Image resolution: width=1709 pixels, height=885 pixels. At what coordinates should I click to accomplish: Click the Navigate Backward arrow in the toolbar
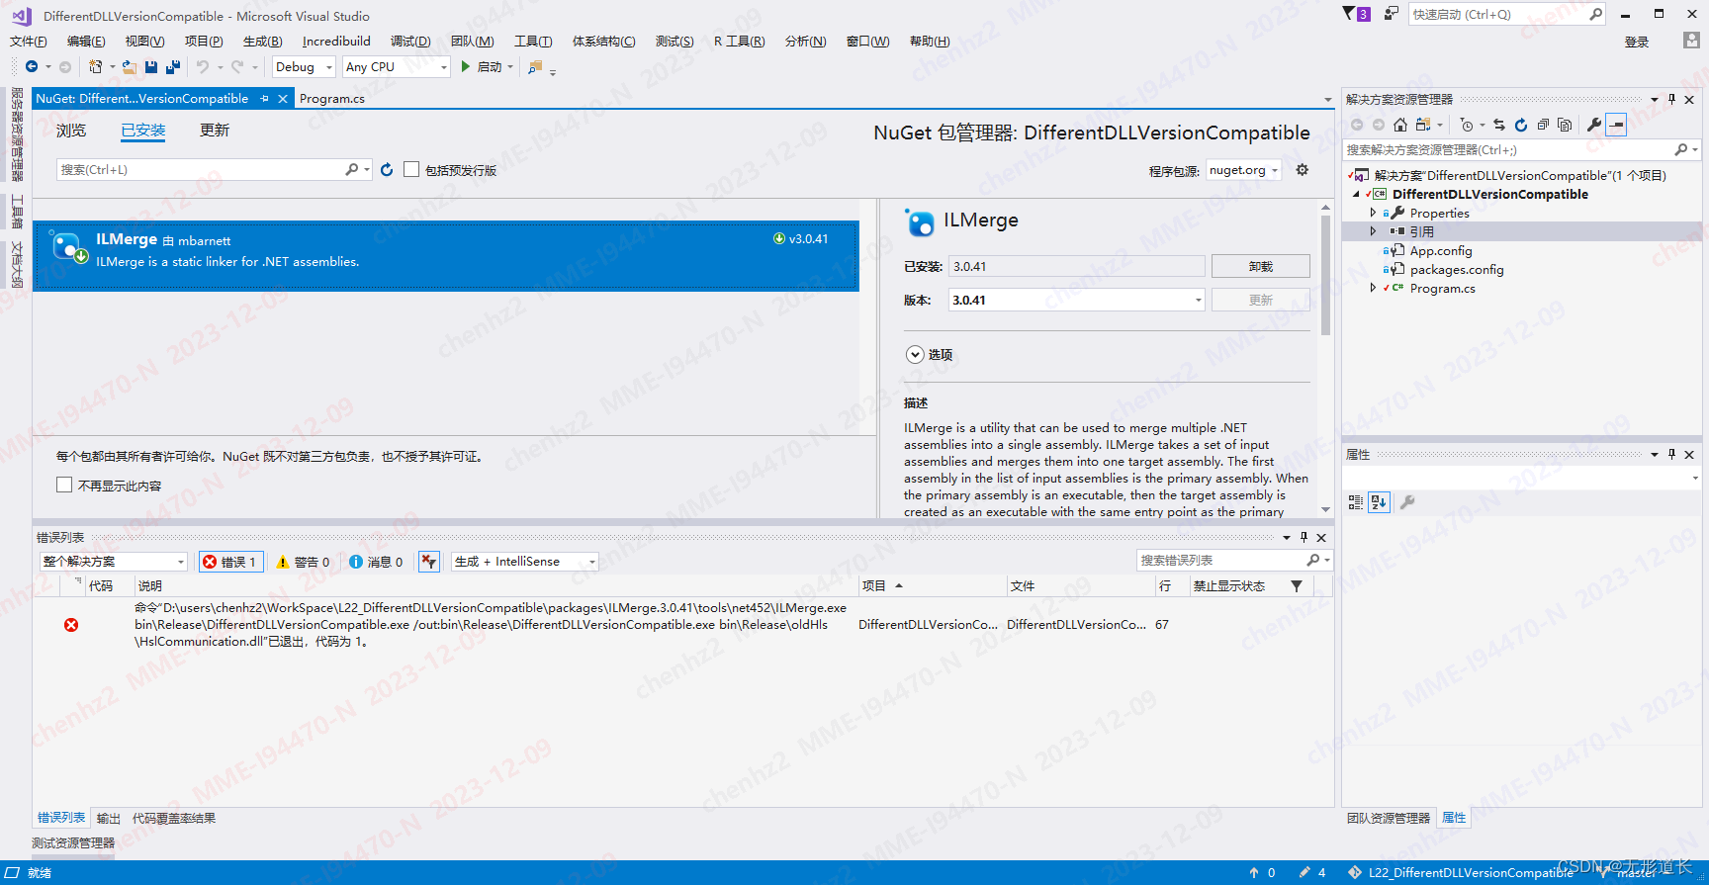[x=32, y=67]
